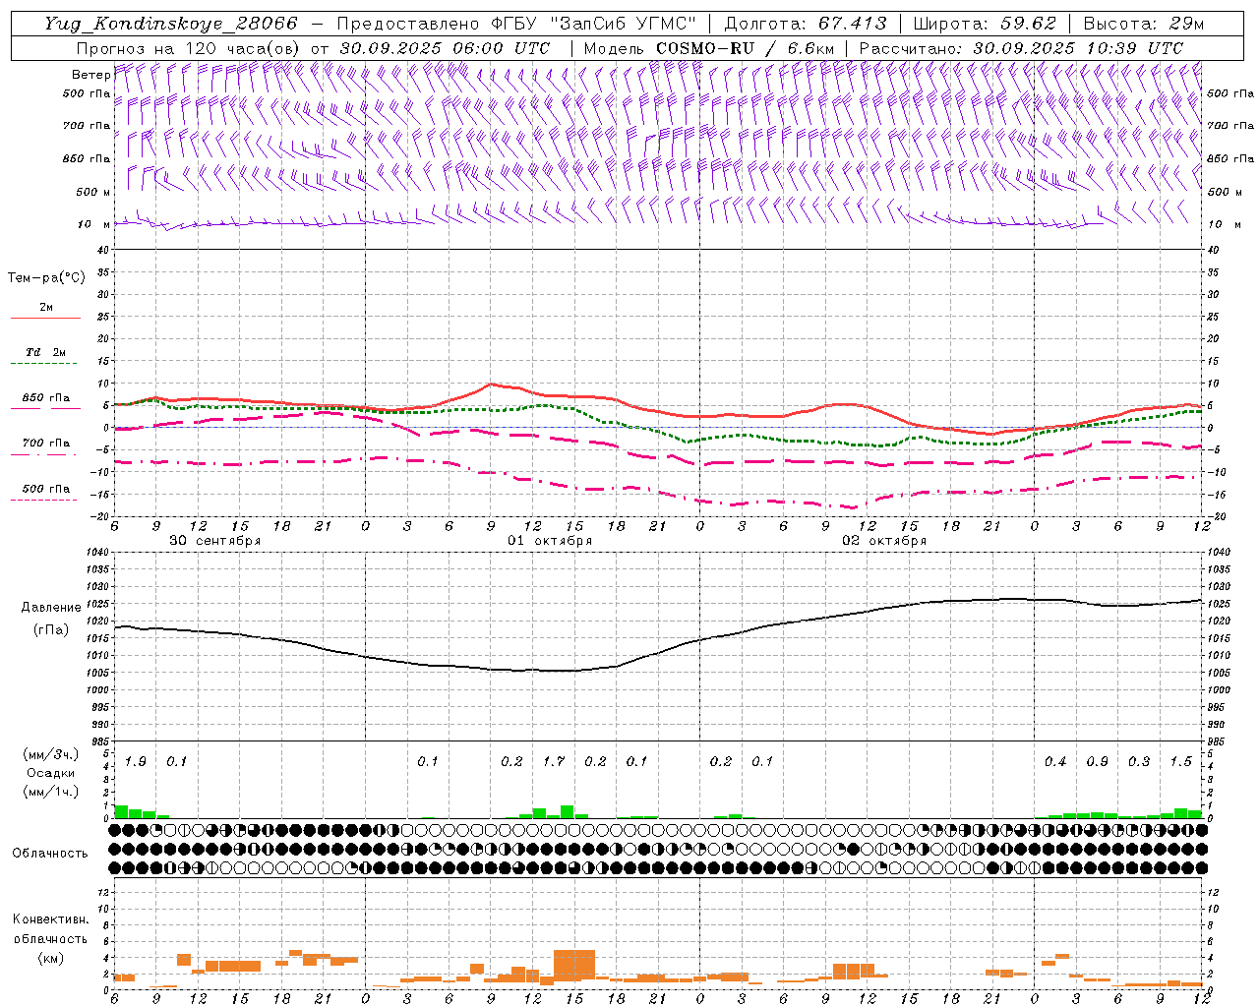Click the Тем-ра(°C) temperature panel label
Screen dimensions: 1259x1007
[x=46, y=278]
